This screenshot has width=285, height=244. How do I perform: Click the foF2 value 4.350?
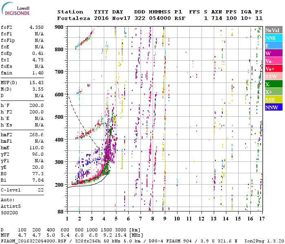[37, 27]
